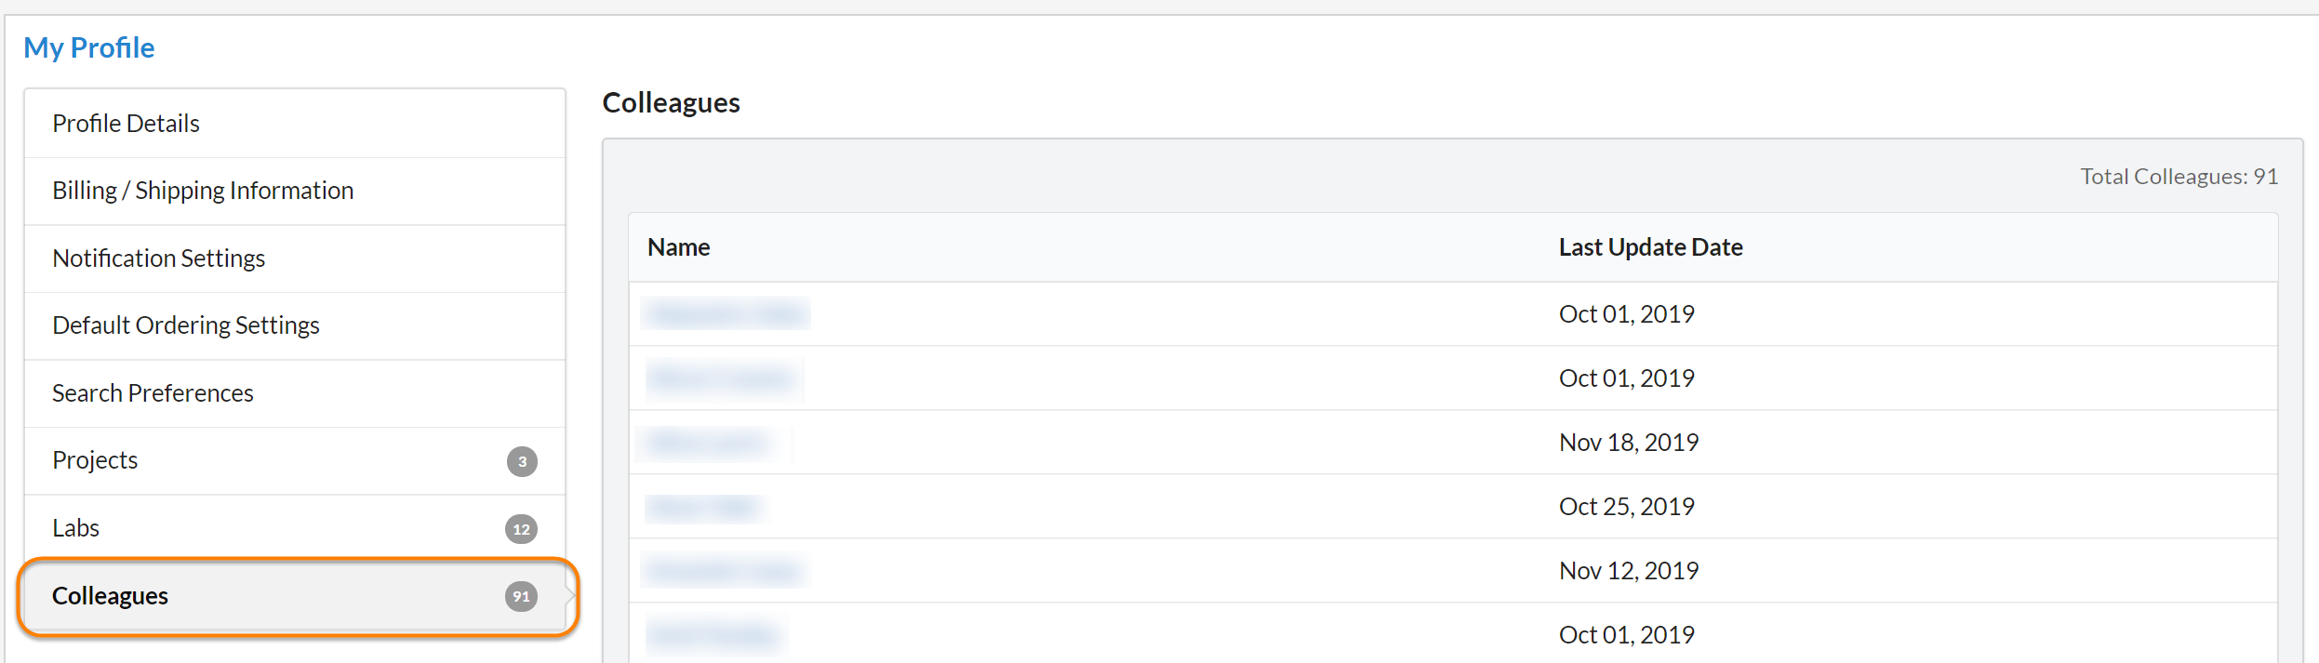Image resolution: width=2319 pixels, height=663 pixels.
Task: Click the My Profile heading link
Action: (89, 47)
